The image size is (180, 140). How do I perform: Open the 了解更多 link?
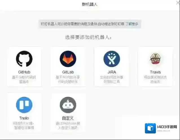coord(132,24)
